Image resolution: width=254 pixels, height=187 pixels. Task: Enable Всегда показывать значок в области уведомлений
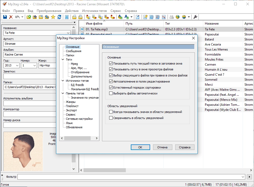tap(111, 112)
